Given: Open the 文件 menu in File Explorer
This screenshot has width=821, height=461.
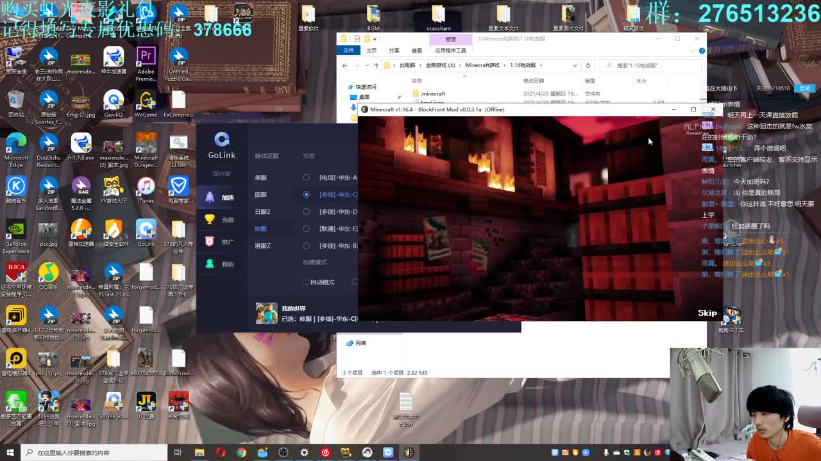Looking at the screenshot, I should (x=348, y=51).
